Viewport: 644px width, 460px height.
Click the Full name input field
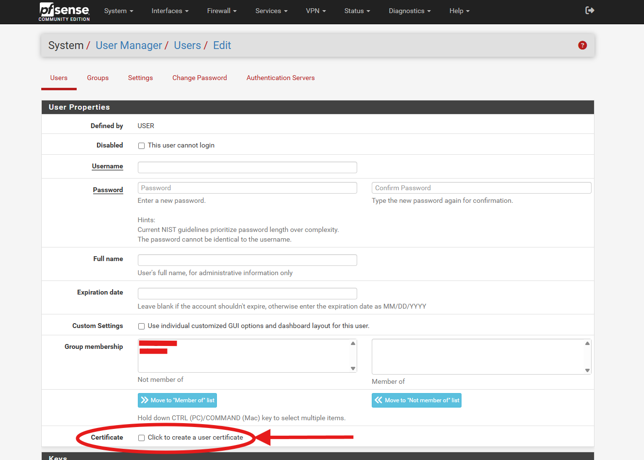[x=247, y=260]
